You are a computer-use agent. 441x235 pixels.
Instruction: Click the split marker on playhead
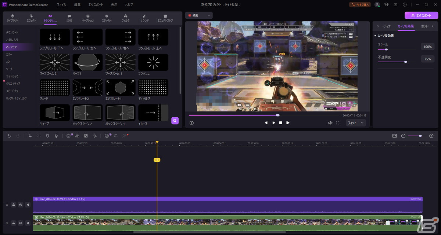[157, 160]
